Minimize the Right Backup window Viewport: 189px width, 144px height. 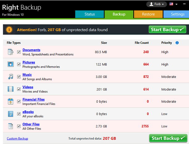pos(184,4)
